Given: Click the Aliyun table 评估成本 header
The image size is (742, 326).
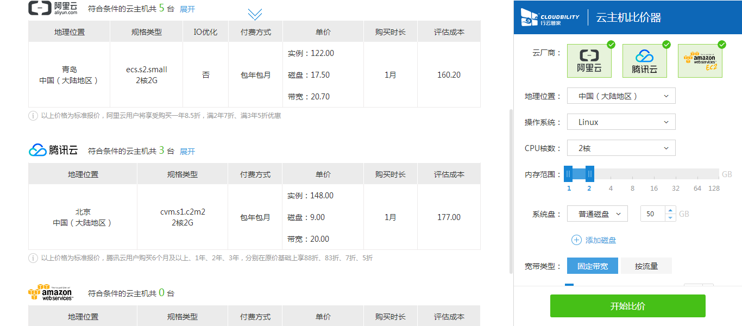Looking at the screenshot, I should [x=449, y=32].
